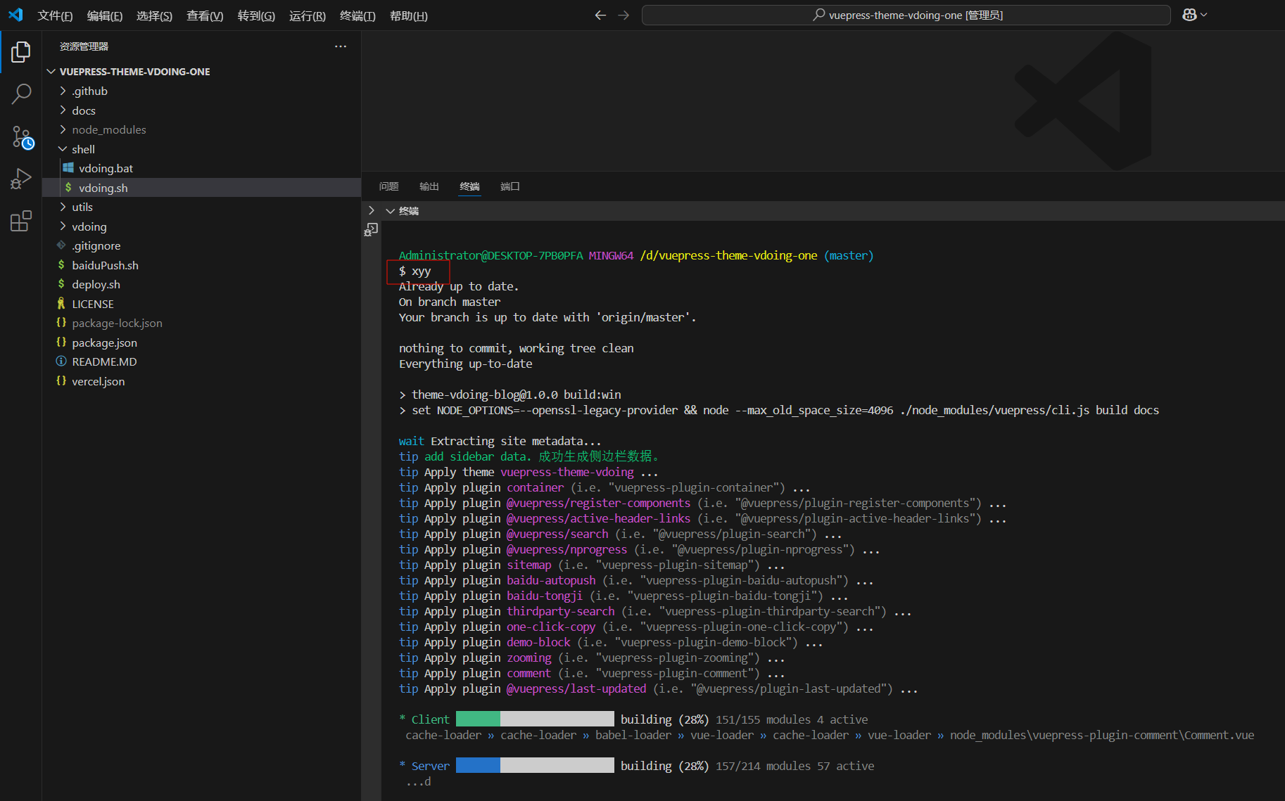Open the Source Control view
This screenshot has width=1285, height=801.
coord(21,137)
